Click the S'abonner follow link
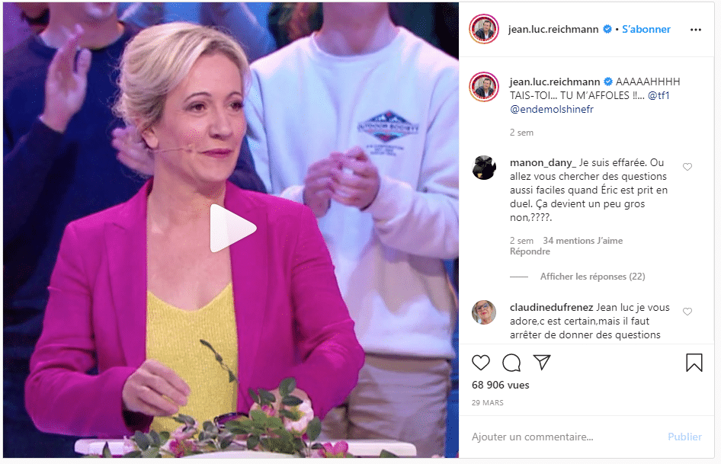Image resolution: width=721 pixels, height=464 pixels. [x=646, y=30]
